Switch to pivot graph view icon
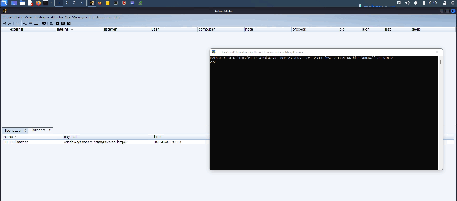Image resolution: width=457 pixels, height=201 pixels. (x=25, y=23)
